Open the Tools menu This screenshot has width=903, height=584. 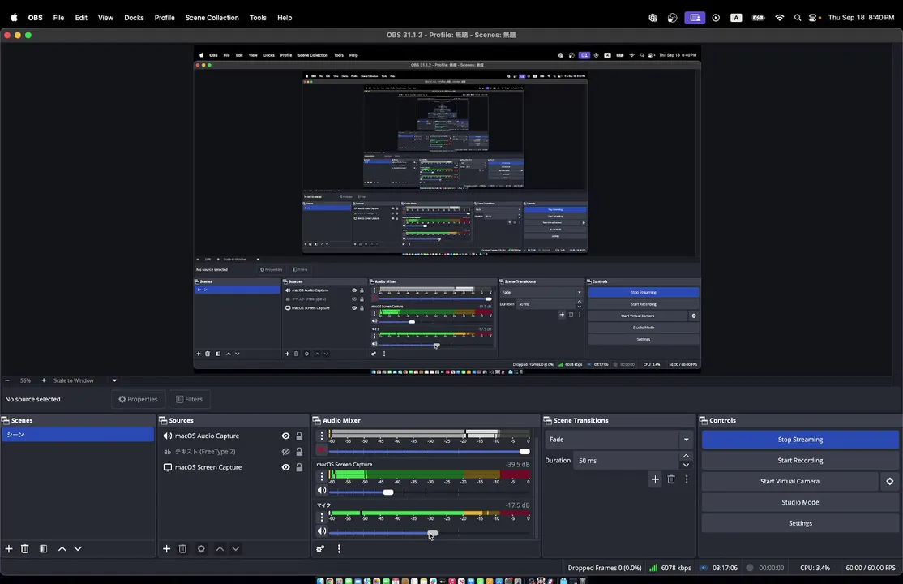click(258, 18)
